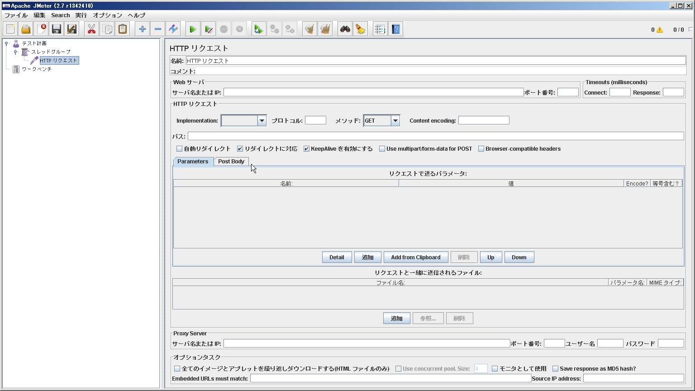695x391 pixels.
Task: Click the Toggle enable/disable icon
Action: coord(173,29)
